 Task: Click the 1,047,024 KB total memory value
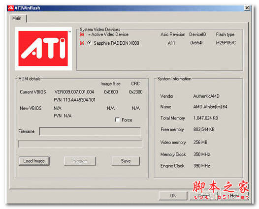(205, 118)
